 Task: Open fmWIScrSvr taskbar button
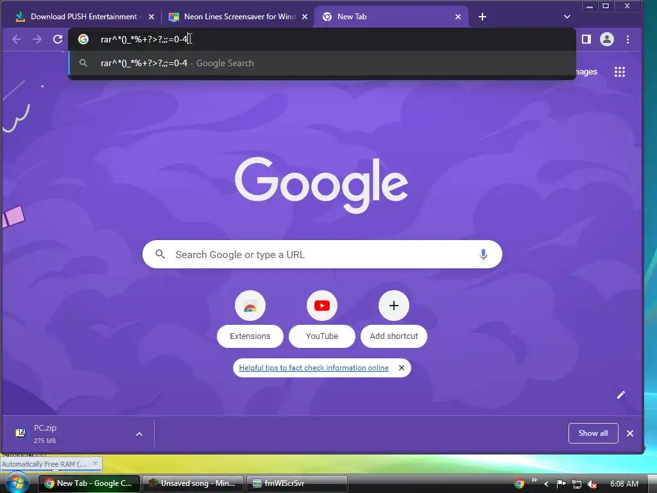tap(297, 483)
